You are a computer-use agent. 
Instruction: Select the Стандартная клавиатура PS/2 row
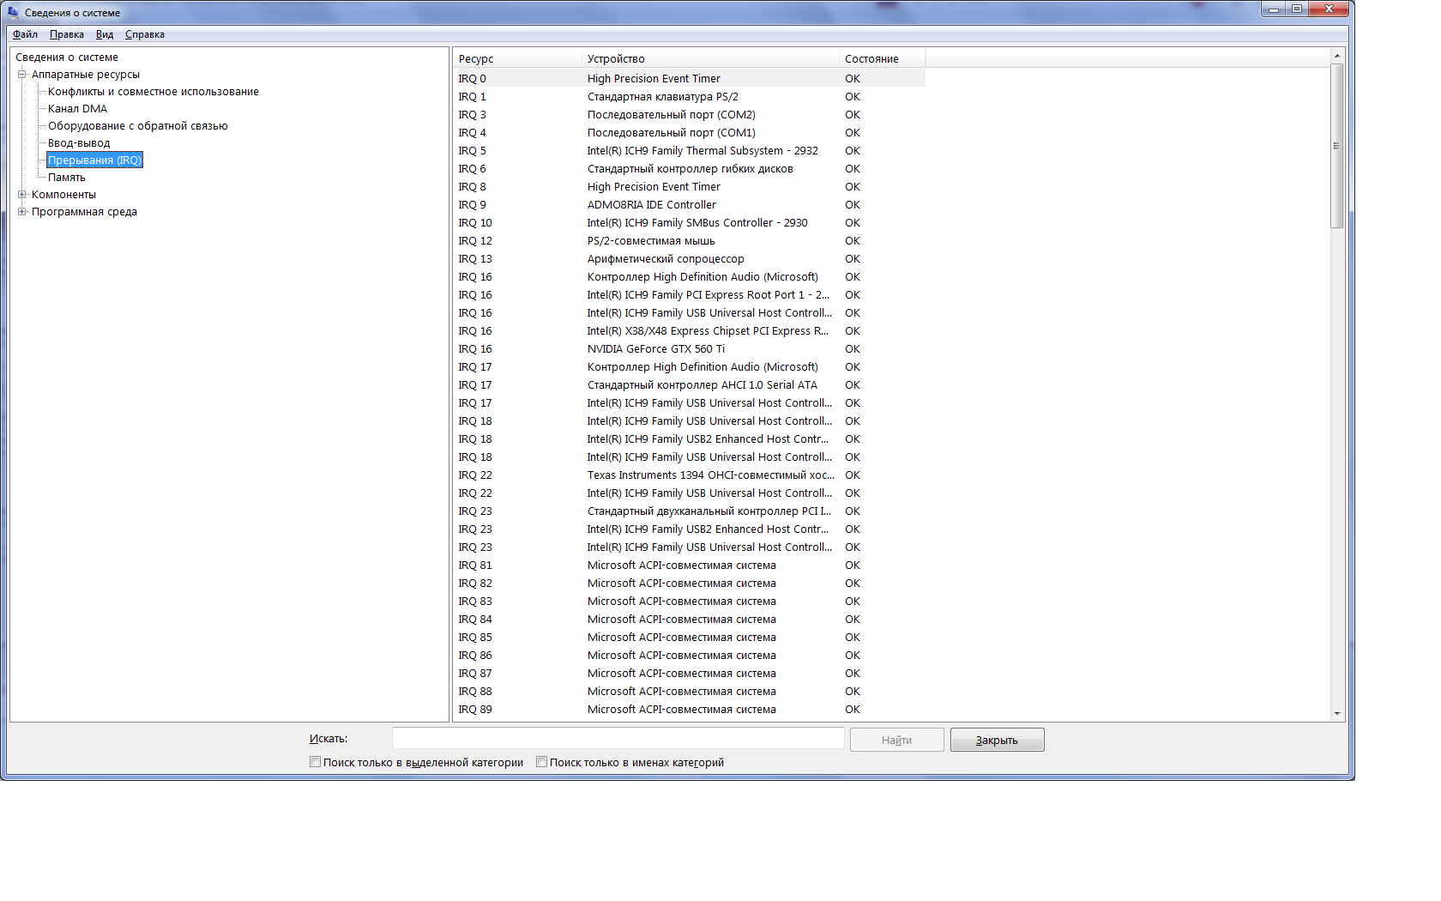point(689,96)
